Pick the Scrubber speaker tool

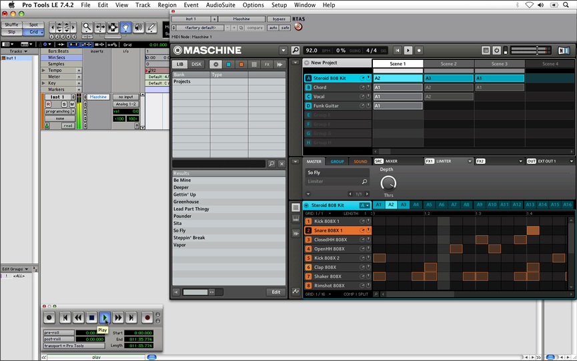tap(138, 28)
